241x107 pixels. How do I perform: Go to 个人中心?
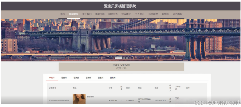pos(139,14)
